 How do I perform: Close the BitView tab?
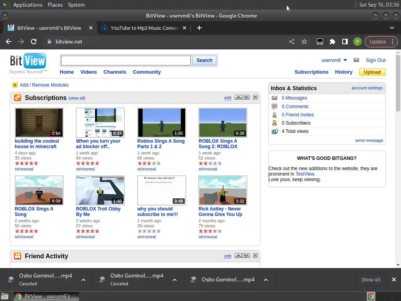tap(91, 28)
